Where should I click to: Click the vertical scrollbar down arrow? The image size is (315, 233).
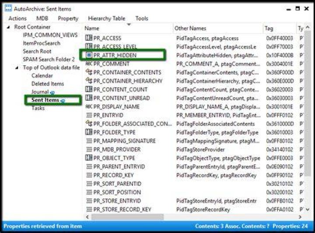[x=308, y=209]
